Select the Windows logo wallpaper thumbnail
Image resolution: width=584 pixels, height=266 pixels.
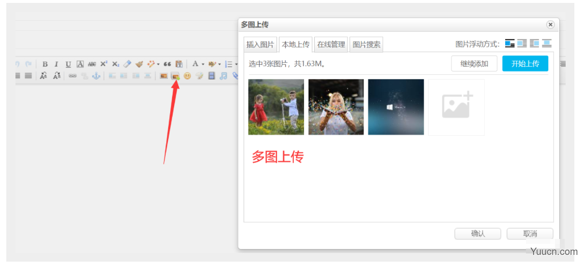(x=396, y=107)
